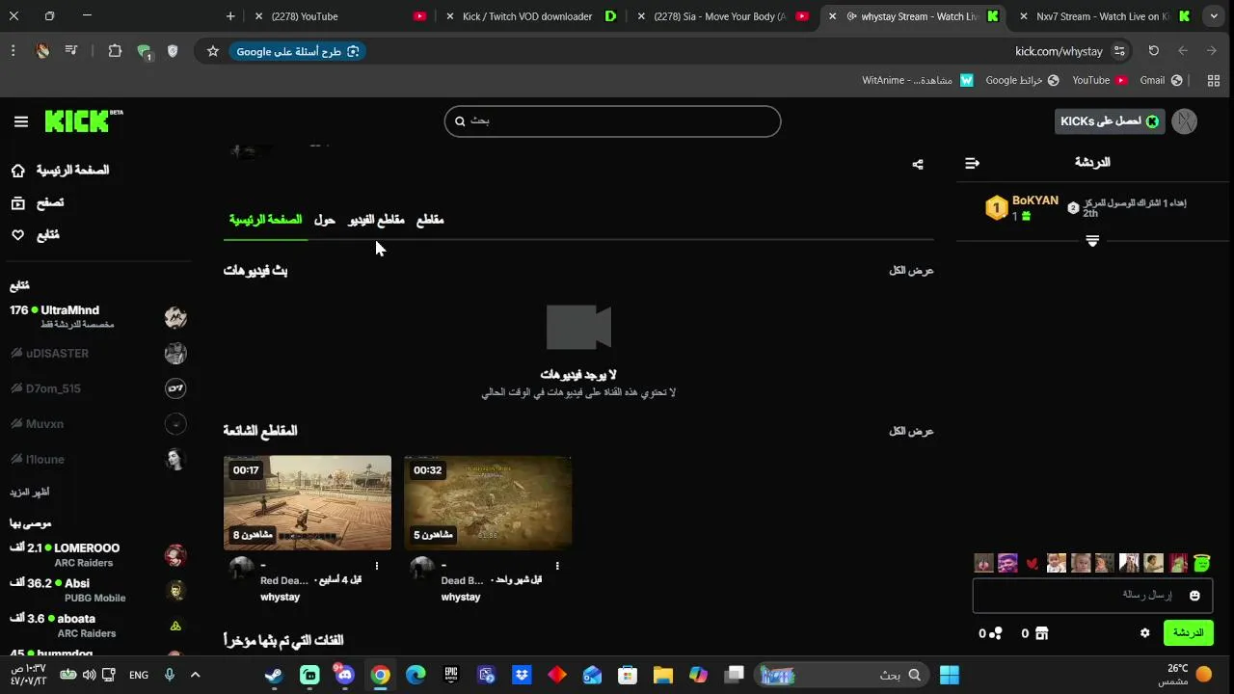Screen dimensions: 1234x694
Task: Click the share icon on channel
Action: [918, 165]
